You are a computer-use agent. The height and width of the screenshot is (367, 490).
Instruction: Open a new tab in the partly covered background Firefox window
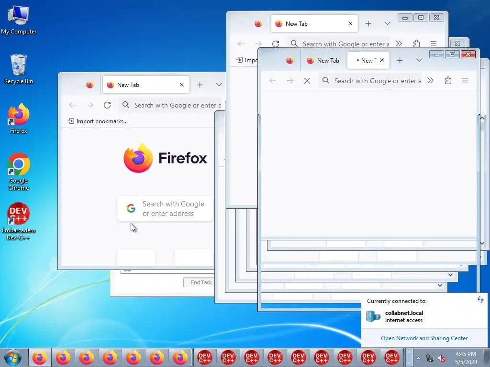pos(368,24)
